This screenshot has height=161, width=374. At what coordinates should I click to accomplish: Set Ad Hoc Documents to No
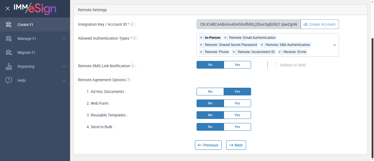click(210, 92)
